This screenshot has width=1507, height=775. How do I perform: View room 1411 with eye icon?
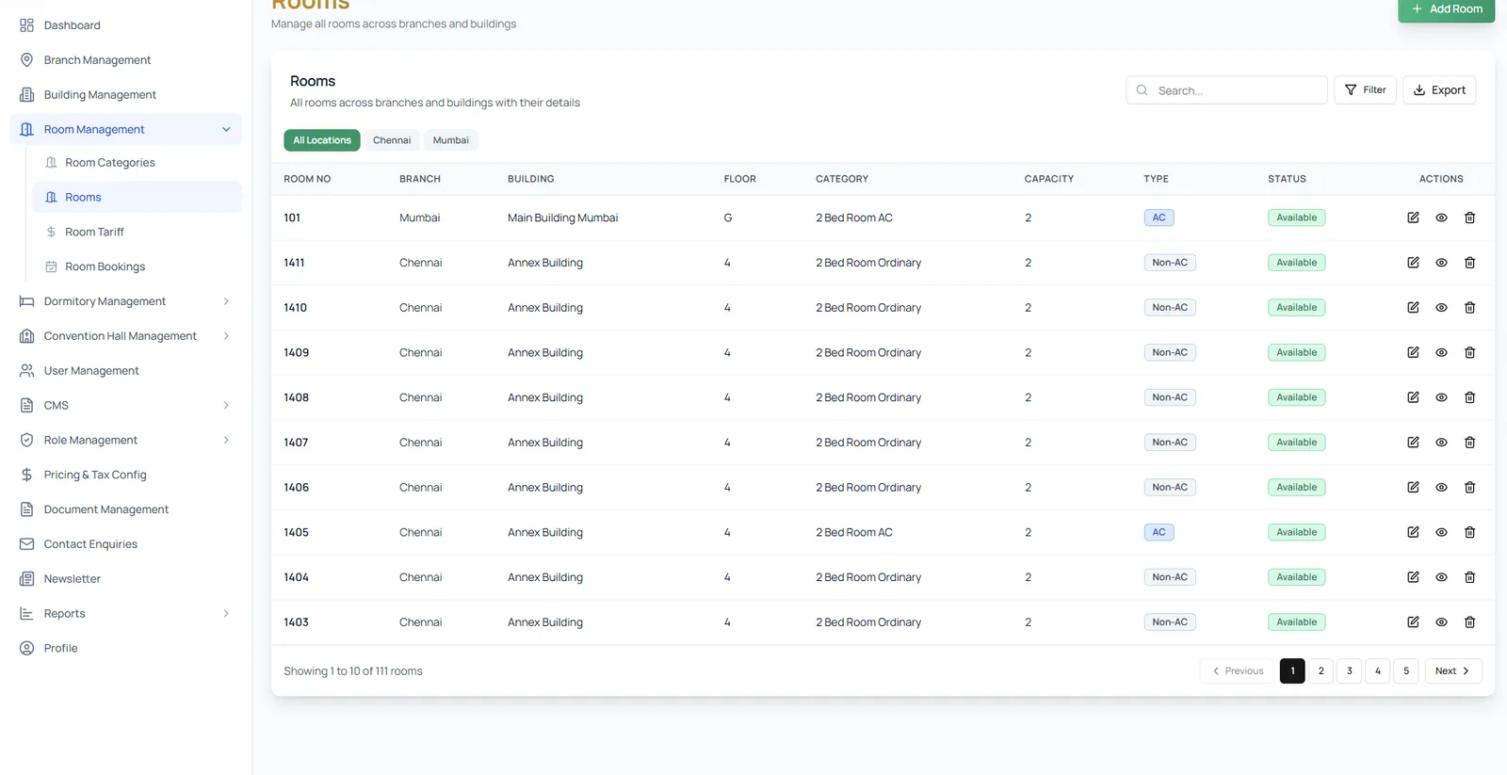(x=1441, y=263)
